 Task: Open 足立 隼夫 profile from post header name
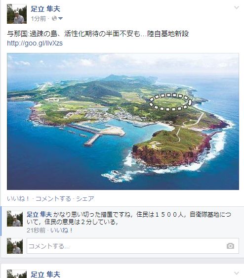point(45,9)
